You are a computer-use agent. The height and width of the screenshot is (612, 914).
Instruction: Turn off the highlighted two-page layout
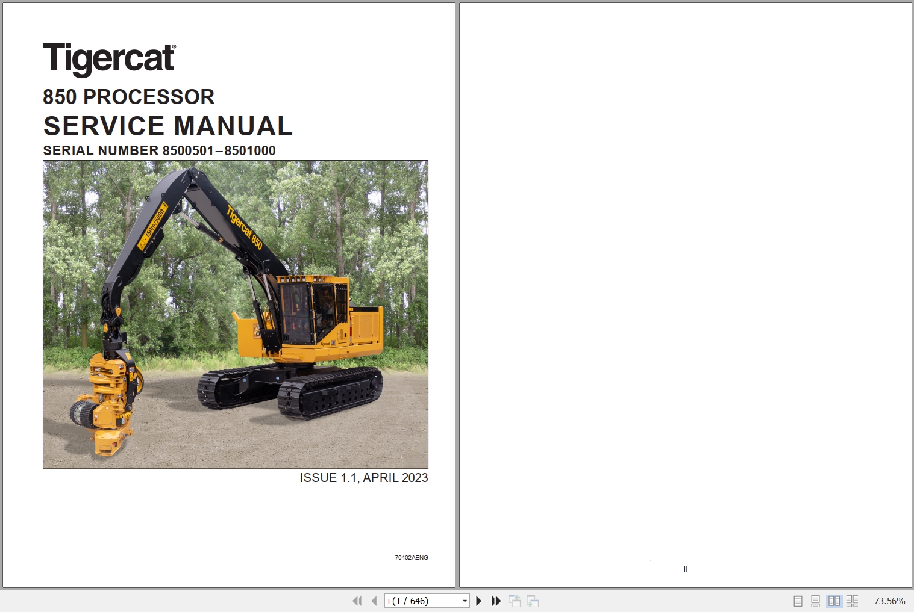834,601
